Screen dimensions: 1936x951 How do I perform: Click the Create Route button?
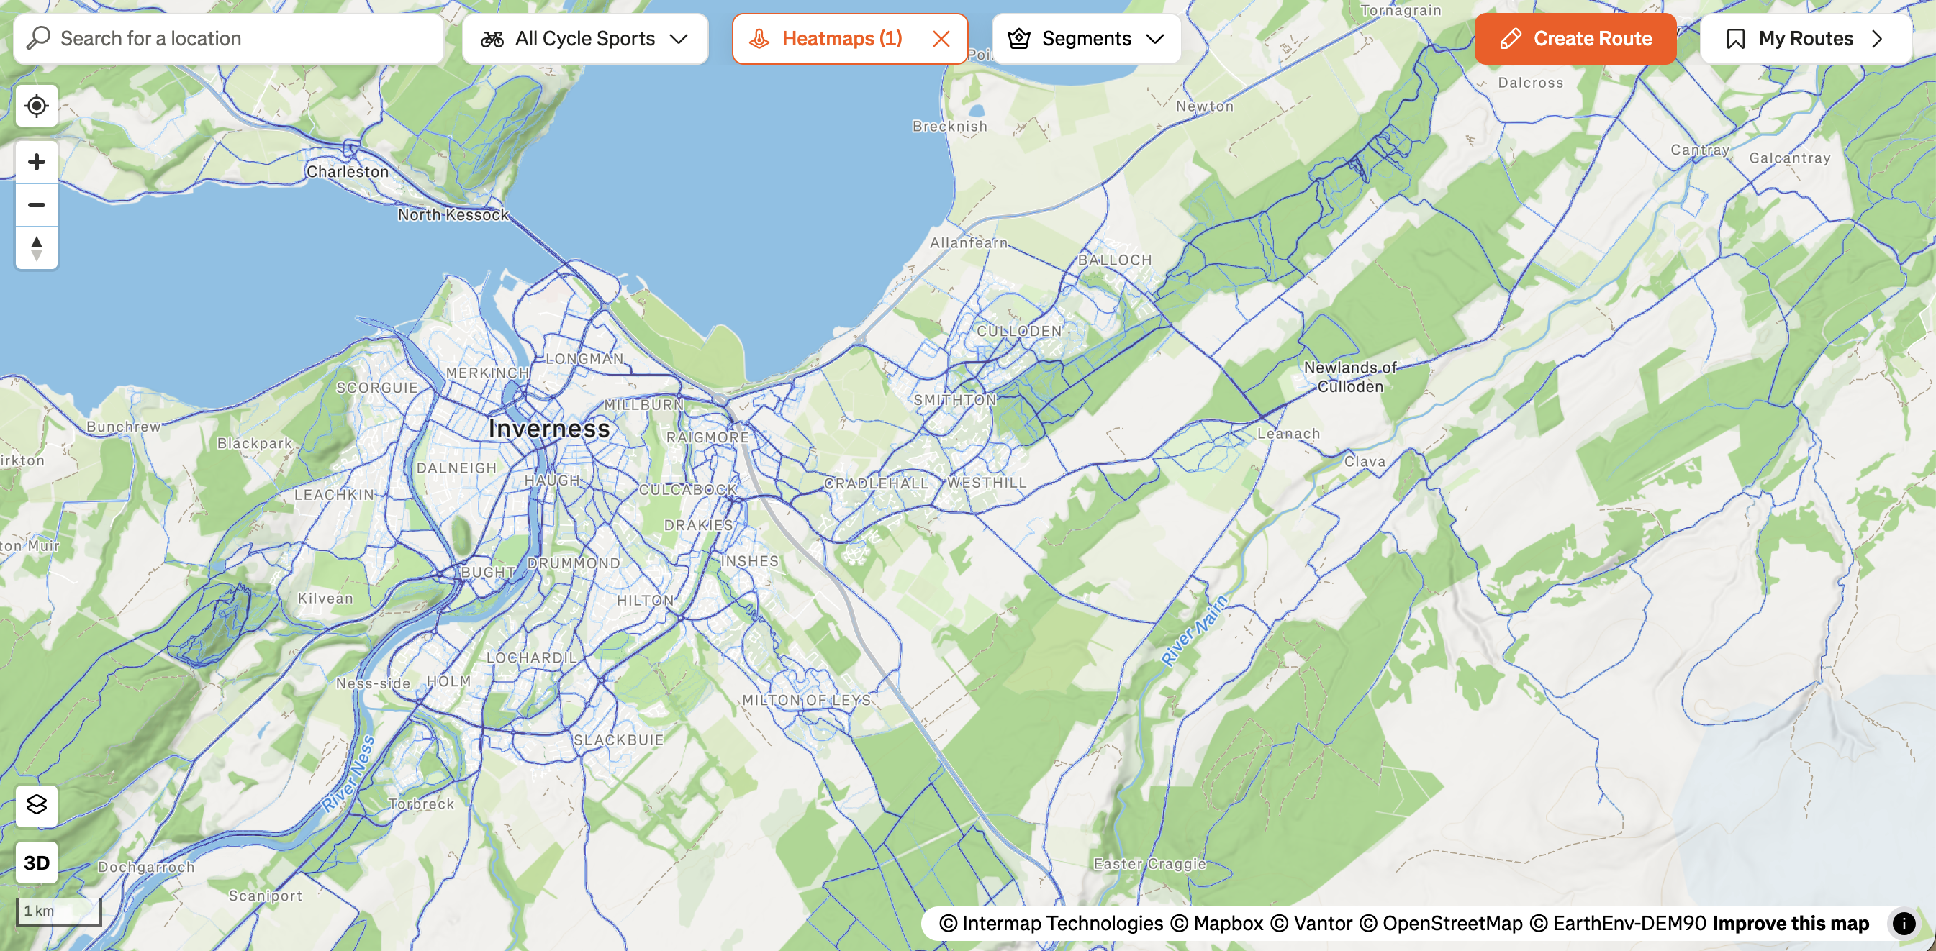[1575, 38]
